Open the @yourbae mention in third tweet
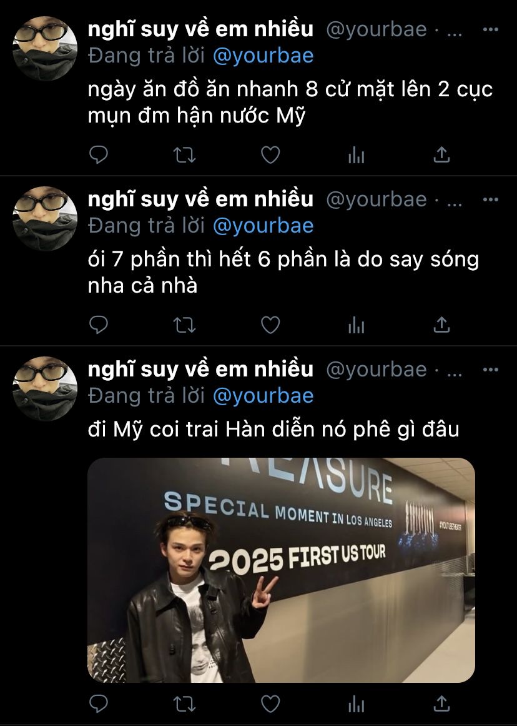This screenshot has width=517, height=726. click(263, 396)
